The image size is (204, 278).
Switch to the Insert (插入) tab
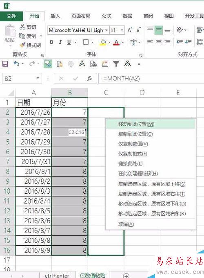(x=55, y=16)
